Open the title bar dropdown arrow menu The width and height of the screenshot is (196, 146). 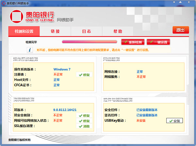[174, 2]
